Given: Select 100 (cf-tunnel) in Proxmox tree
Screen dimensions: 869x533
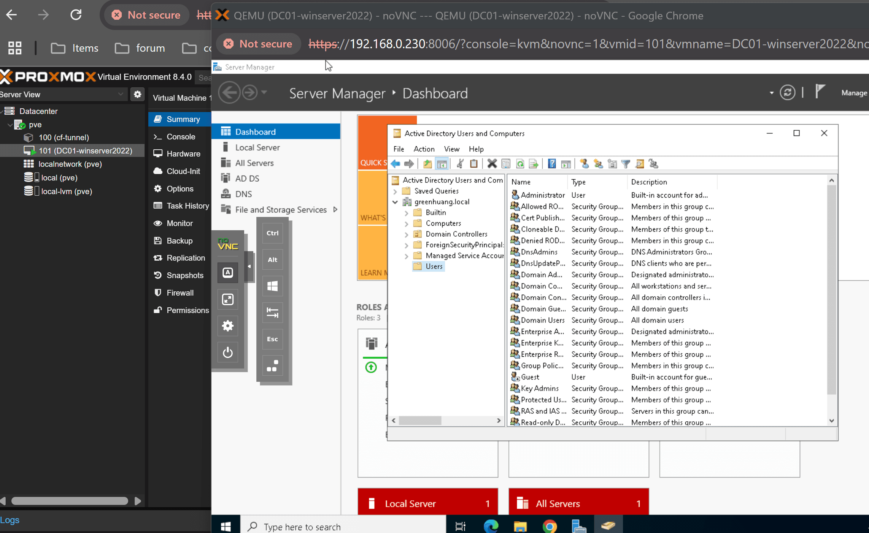Looking at the screenshot, I should [x=64, y=138].
